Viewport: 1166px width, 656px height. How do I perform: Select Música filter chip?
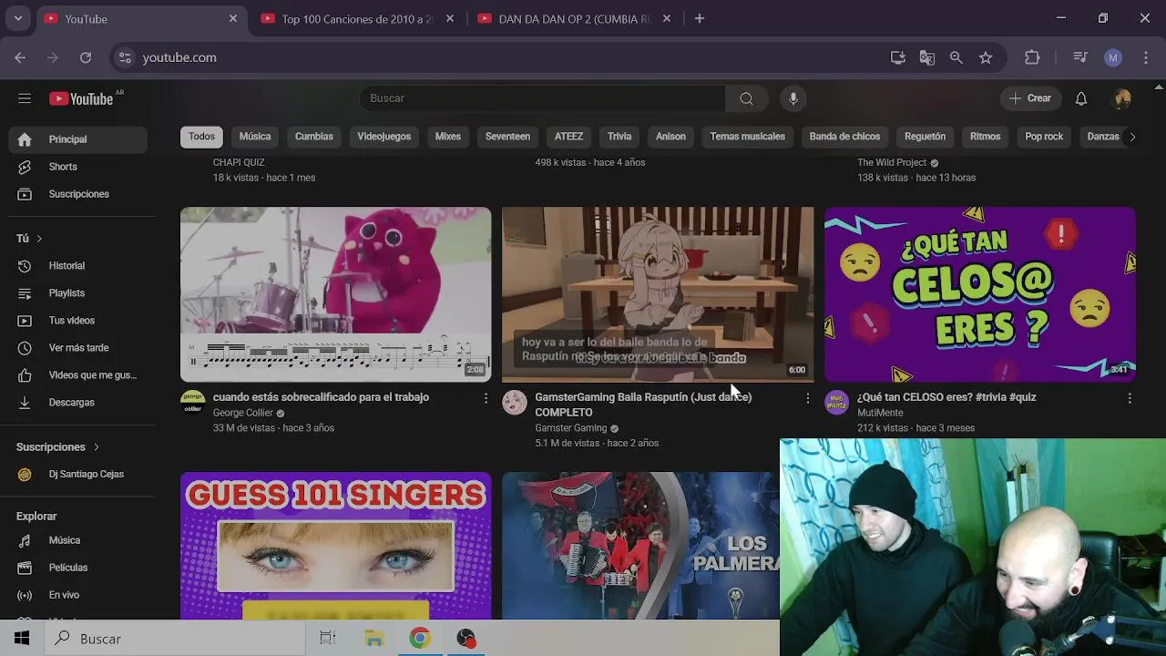[255, 137]
